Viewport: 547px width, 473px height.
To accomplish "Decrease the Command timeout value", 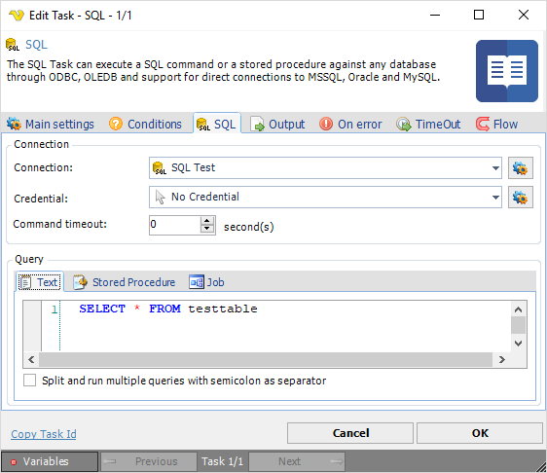I will 207,229.
